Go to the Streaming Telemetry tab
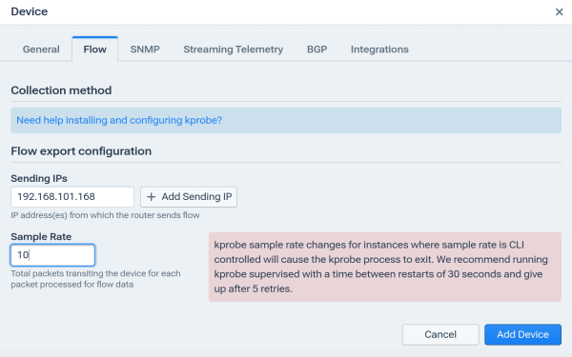Image resolution: width=572 pixels, height=357 pixels. point(234,50)
